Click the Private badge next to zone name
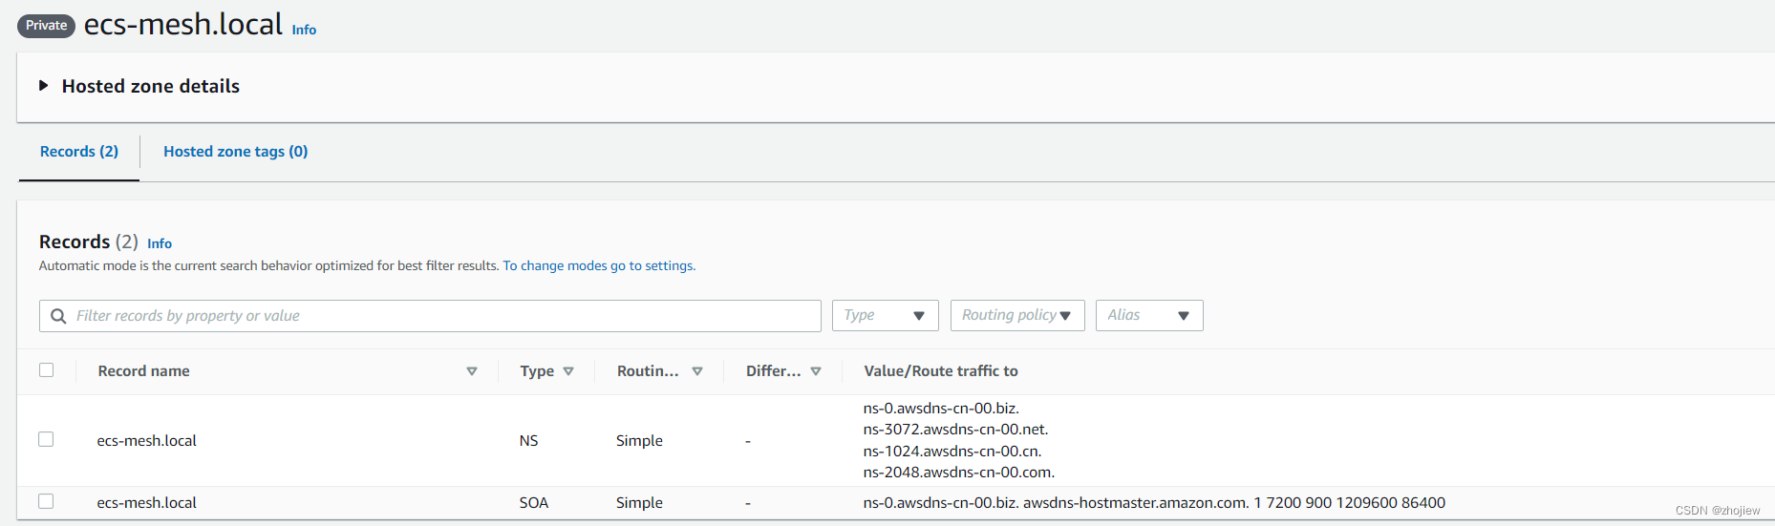 coord(46,26)
